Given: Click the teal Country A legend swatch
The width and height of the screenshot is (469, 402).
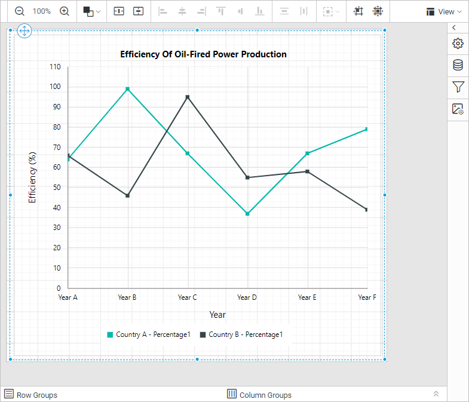Looking at the screenshot, I should point(110,335).
